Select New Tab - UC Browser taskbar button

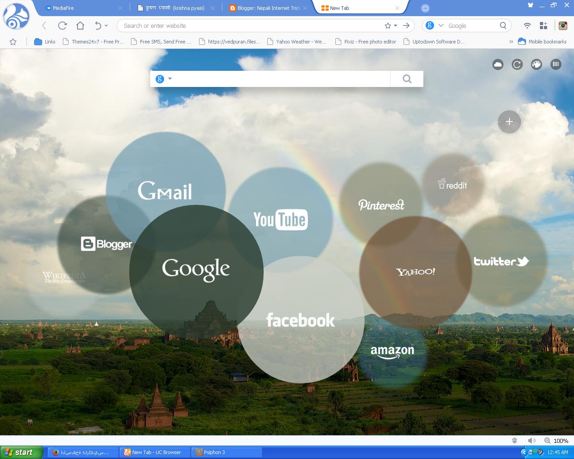point(155,452)
